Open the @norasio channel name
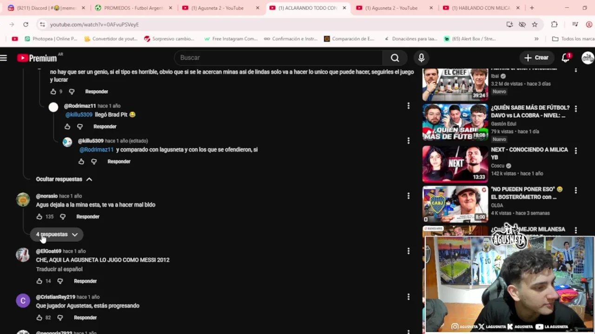The image size is (595, 334). tap(46, 196)
